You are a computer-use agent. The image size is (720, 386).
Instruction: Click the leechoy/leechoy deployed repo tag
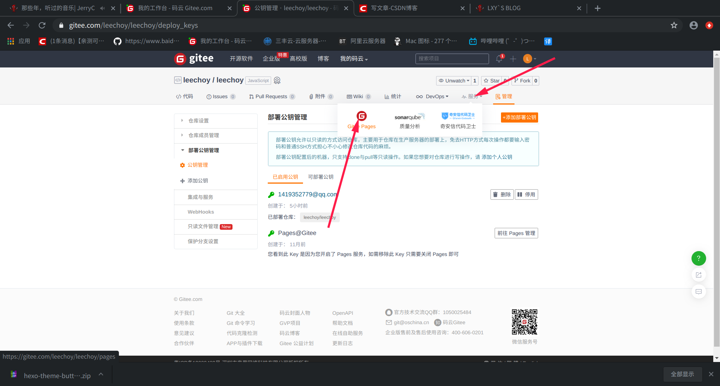319,217
